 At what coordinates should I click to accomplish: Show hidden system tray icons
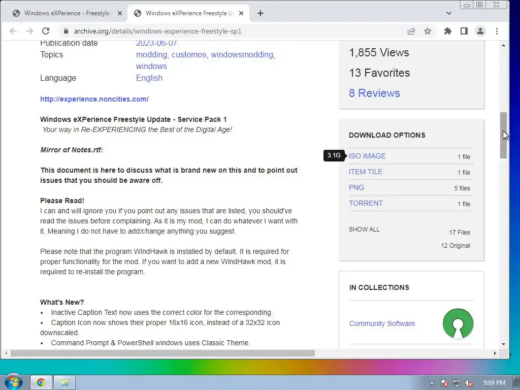pos(432,383)
